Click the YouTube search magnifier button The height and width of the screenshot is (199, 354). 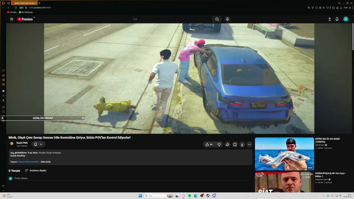tap(217, 19)
